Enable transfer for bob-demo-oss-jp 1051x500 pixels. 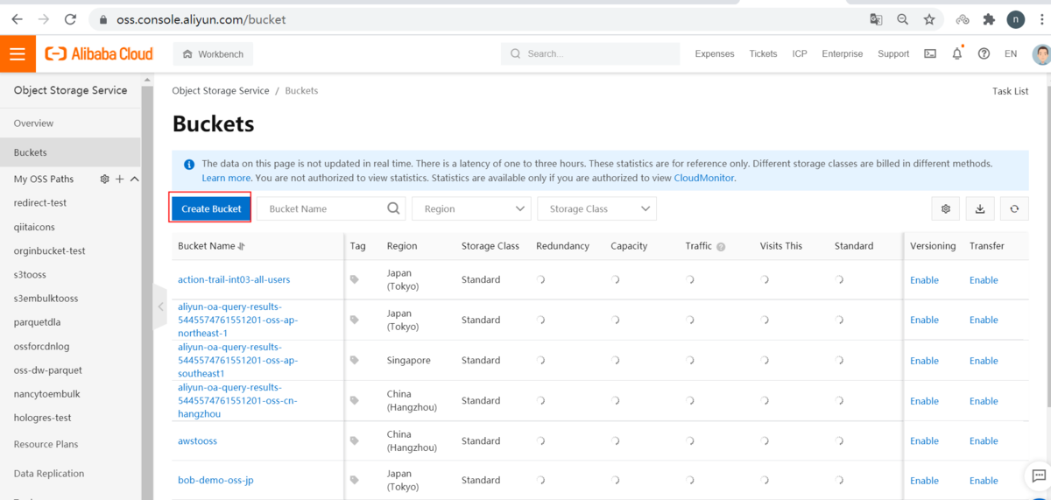pos(984,481)
